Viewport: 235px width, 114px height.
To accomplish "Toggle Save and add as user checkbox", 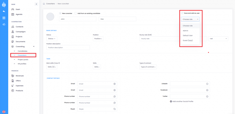I will (x=182, y=13).
